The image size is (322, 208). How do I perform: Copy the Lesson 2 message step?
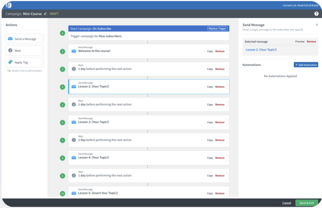tap(210, 87)
